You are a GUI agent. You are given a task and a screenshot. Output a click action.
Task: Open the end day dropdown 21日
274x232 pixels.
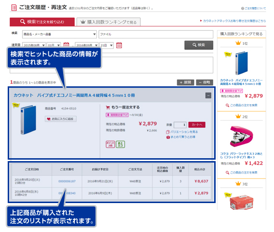(x=107, y=45)
